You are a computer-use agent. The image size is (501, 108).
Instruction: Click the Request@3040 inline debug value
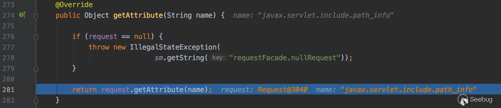(x=282, y=90)
